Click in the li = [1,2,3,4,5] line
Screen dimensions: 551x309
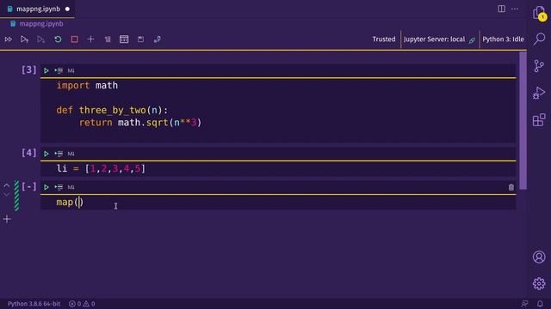point(101,168)
